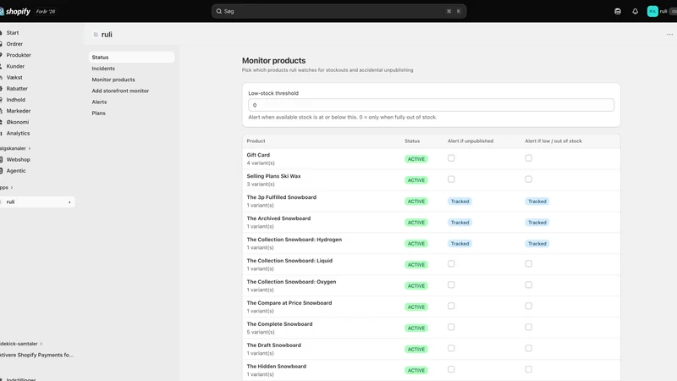Click 'The Archived Snowboard' product name
Image resolution: width=677 pixels, height=381 pixels.
(278, 218)
